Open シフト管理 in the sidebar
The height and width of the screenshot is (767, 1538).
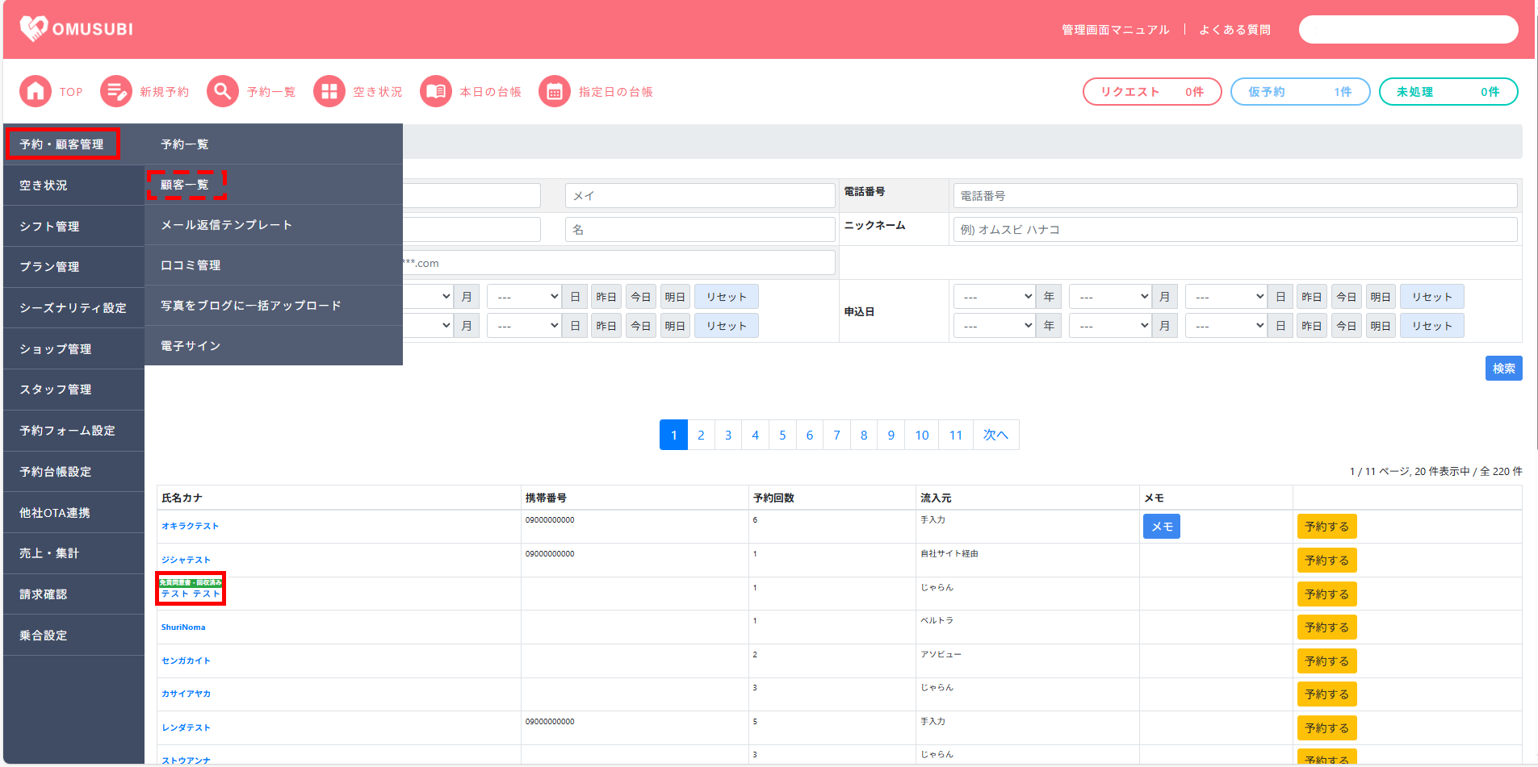click(50, 227)
